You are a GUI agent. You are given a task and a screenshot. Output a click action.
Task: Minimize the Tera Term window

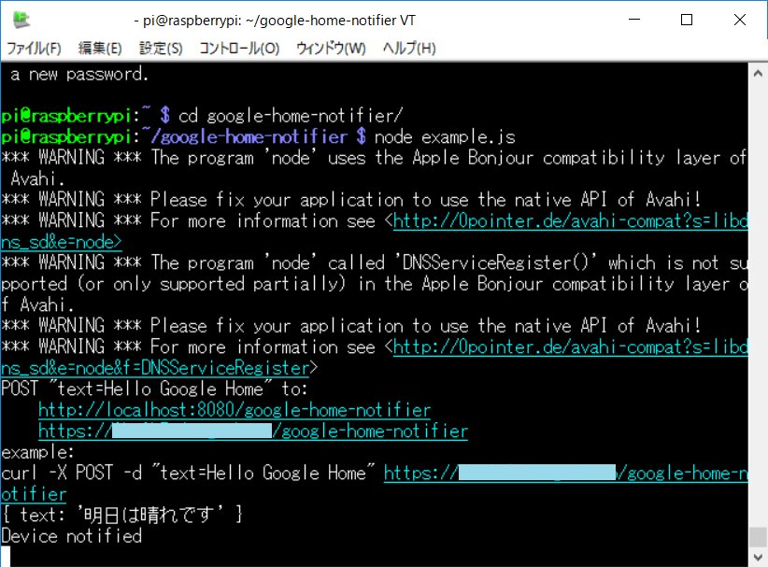(x=634, y=20)
